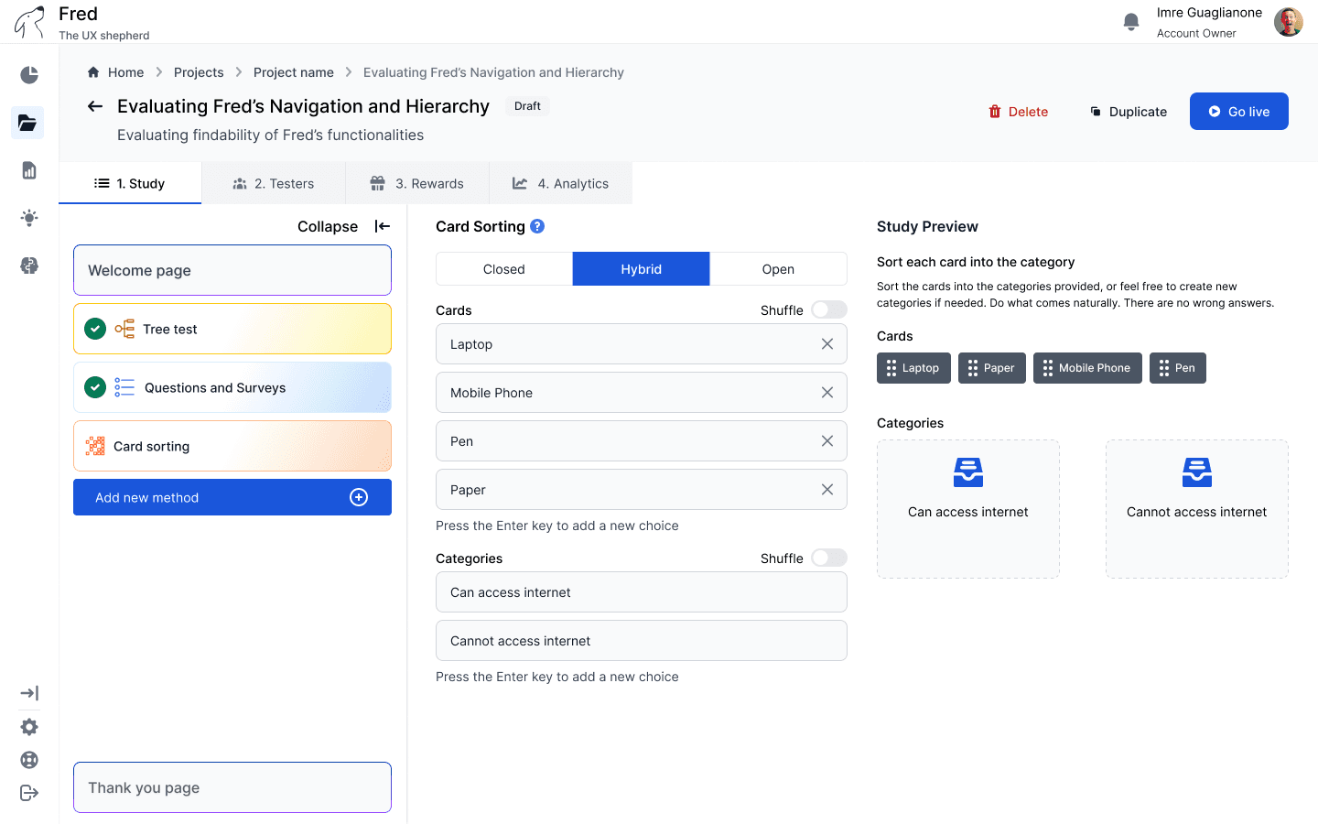Click the Can access internet category field
This screenshot has width=1318, height=824.
point(642,592)
